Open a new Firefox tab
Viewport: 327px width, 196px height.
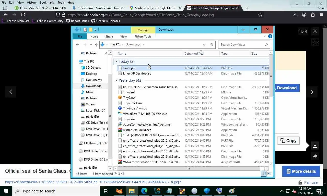pyautogui.click(x=247, y=8)
